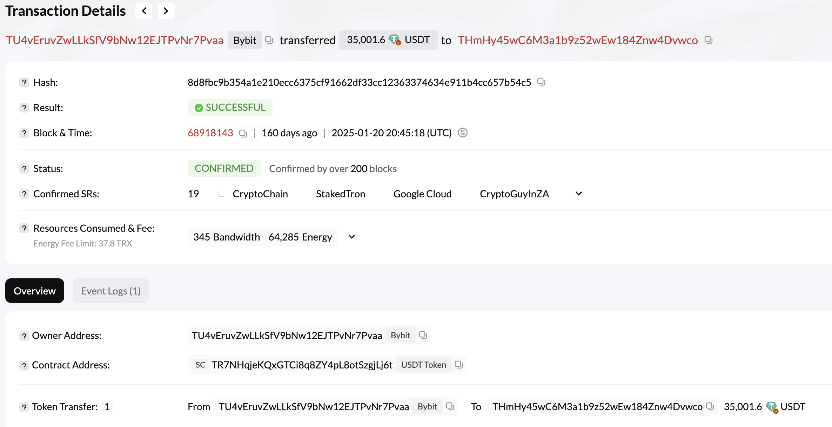Copy the Owner Address

(423, 335)
